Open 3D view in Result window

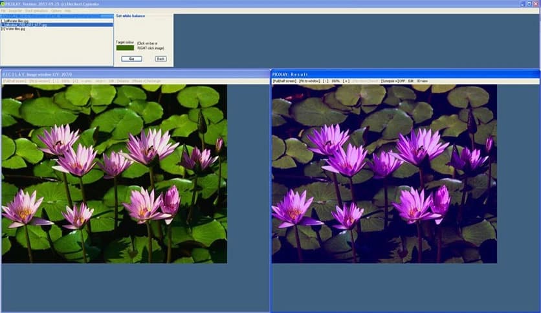(x=422, y=81)
